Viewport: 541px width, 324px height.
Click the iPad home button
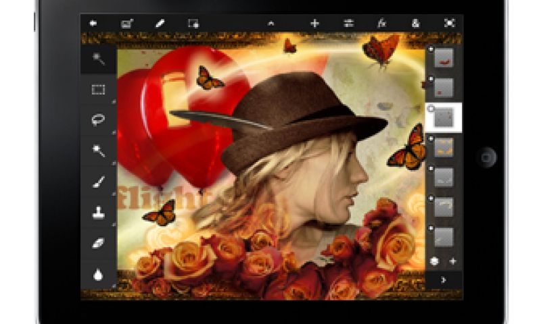click(x=487, y=157)
